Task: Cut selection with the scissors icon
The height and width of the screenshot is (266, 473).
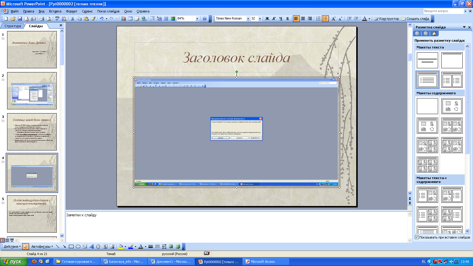Action: (x=72, y=19)
